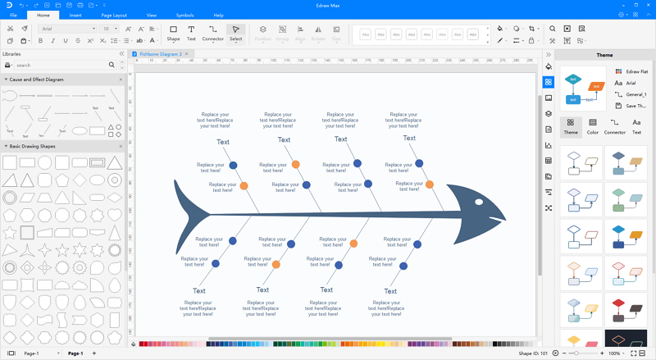Click the Save icon in title bar
The height and width of the screenshot is (360, 656).
69,6
